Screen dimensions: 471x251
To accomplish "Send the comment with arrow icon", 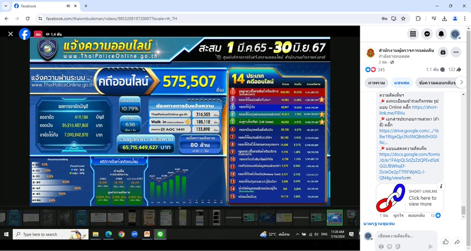I will pos(430,246).
